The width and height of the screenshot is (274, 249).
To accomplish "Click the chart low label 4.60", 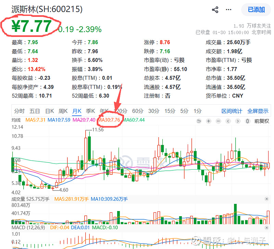I will (x=64, y=190).
